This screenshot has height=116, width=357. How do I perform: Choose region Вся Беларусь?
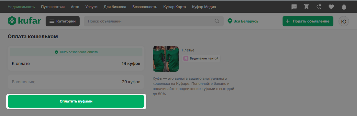(243, 21)
